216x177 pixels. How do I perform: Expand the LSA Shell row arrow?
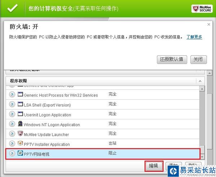coord(12,104)
